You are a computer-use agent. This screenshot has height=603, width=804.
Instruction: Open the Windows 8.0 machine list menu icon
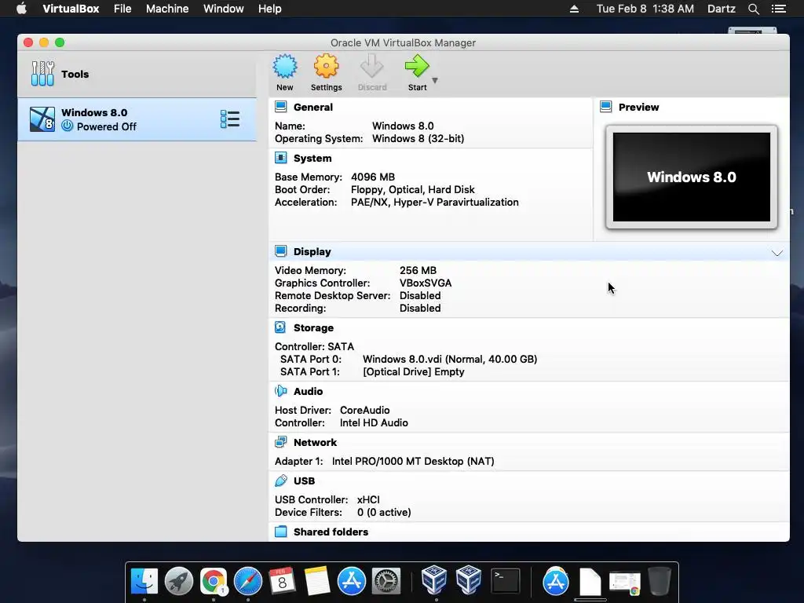point(230,119)
